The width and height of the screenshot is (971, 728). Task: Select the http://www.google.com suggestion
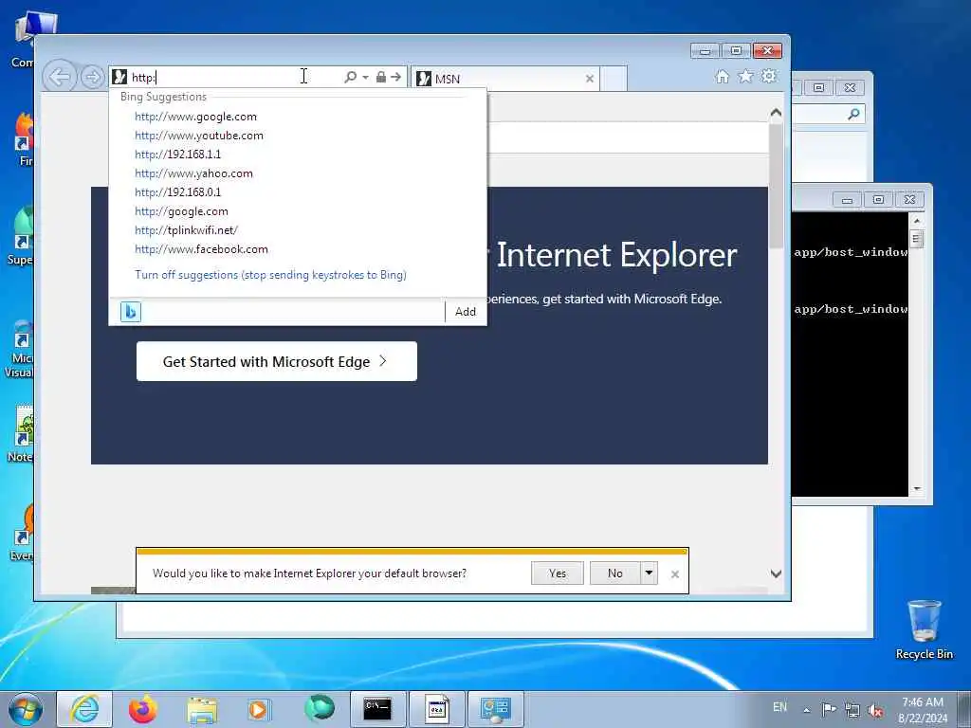point(195,117)
